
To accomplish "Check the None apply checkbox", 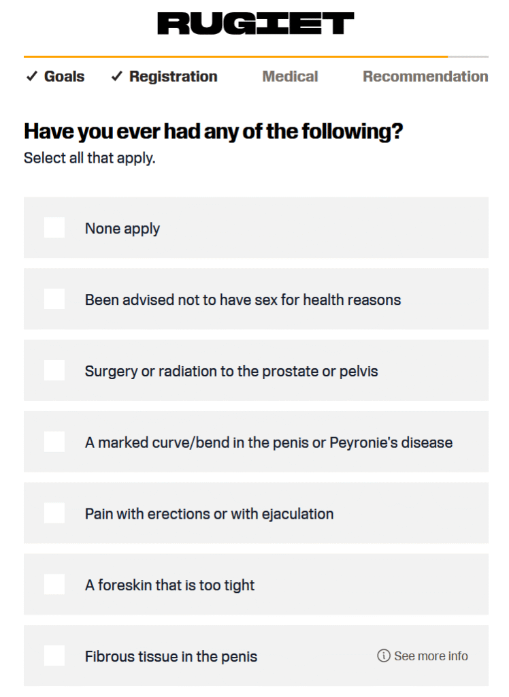I will (54, 227).
